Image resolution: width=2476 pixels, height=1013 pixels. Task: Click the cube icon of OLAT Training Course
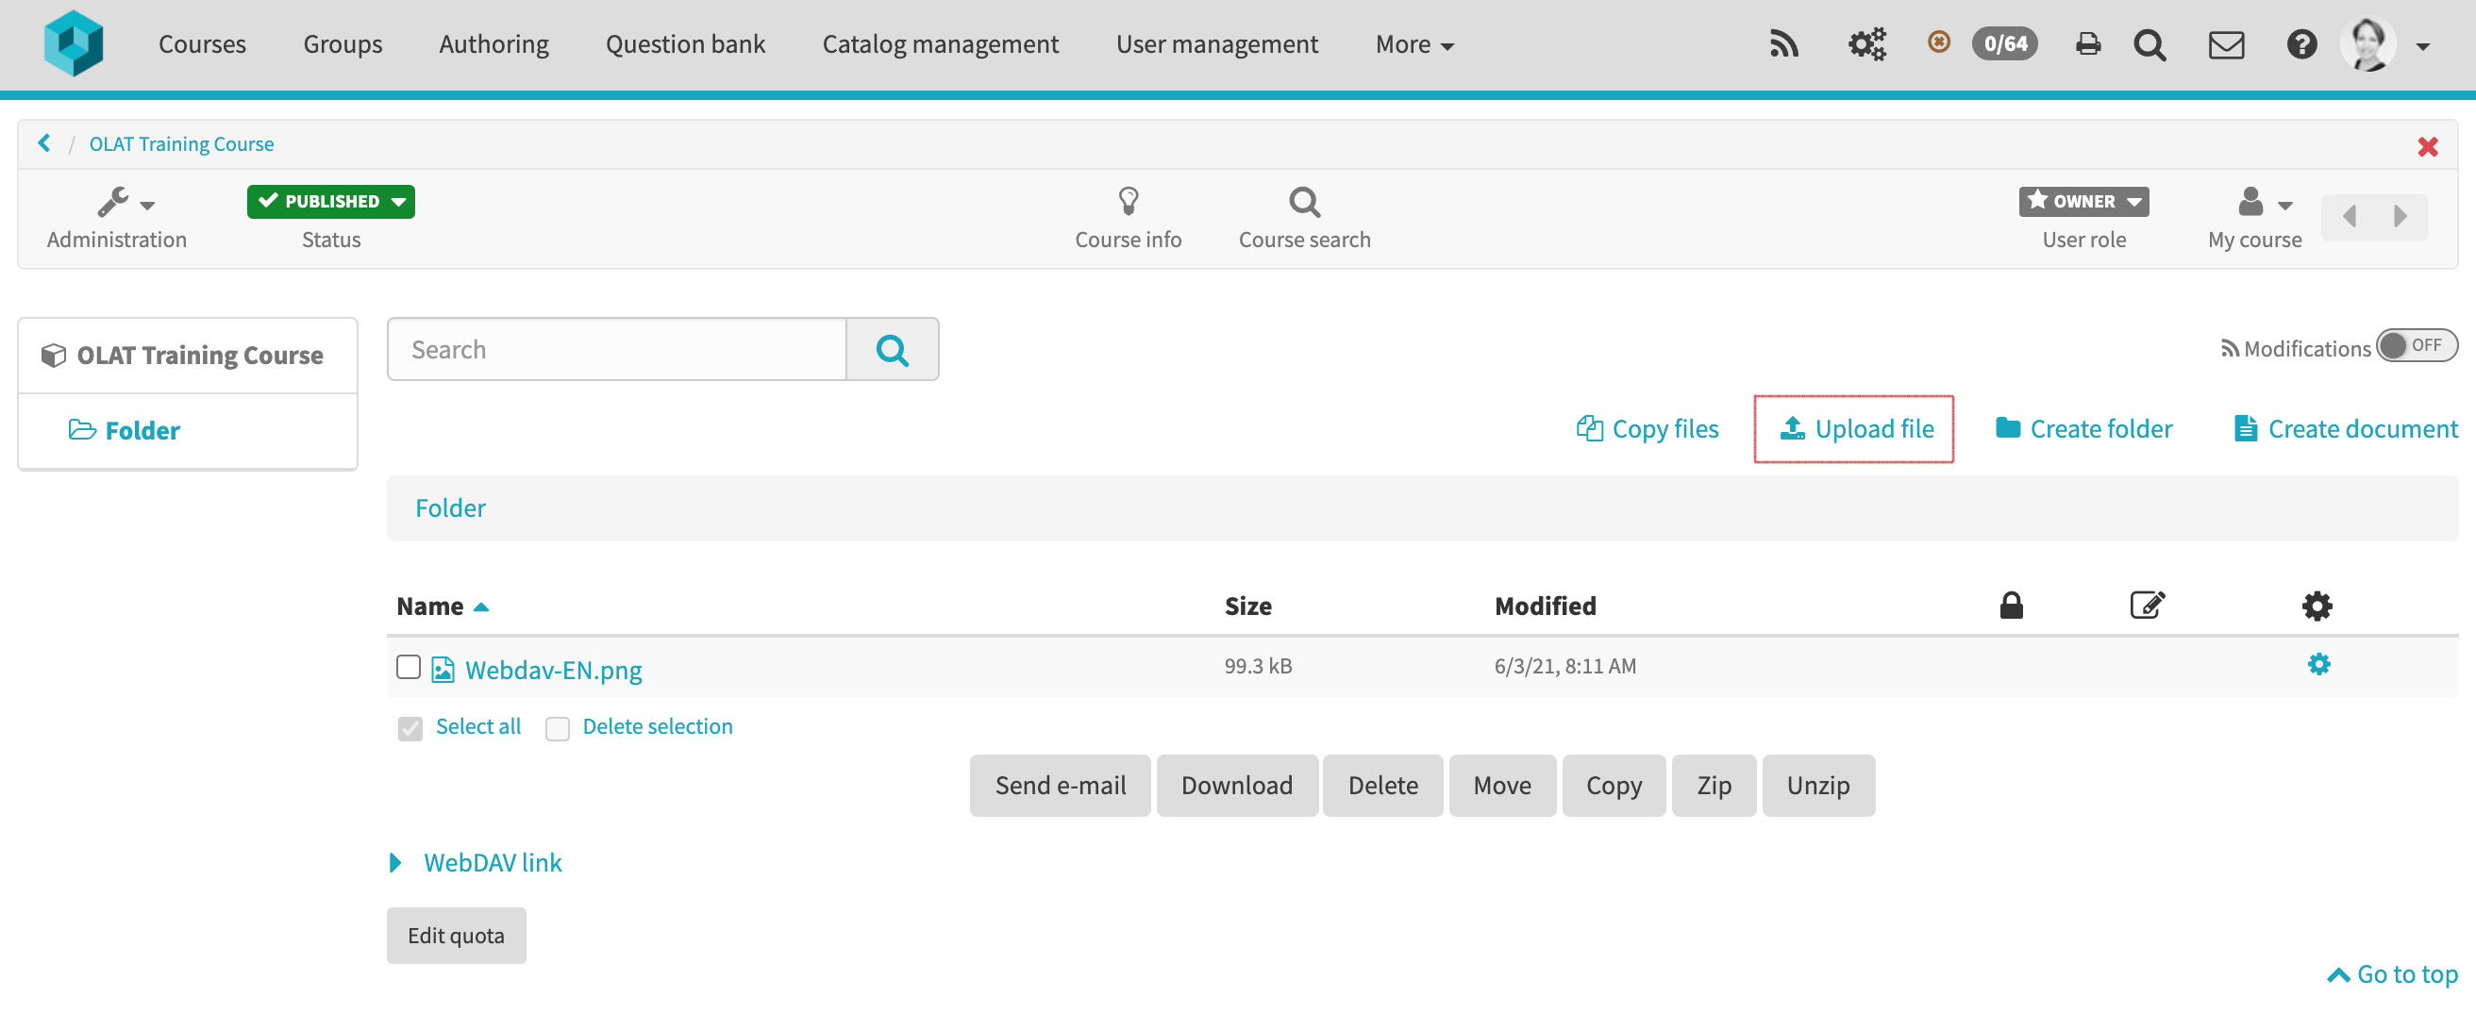click(53, 356)
